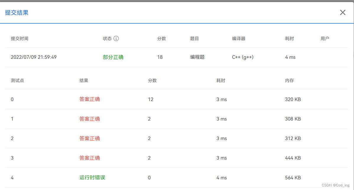Click the test point number 0 cell
Image resolution: width=354 pixels, height=190 pixels.
[x=12, y=99]
